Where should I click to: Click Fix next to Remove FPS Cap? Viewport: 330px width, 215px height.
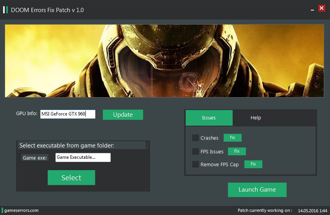pyautogui.click(x=253, y=164)
